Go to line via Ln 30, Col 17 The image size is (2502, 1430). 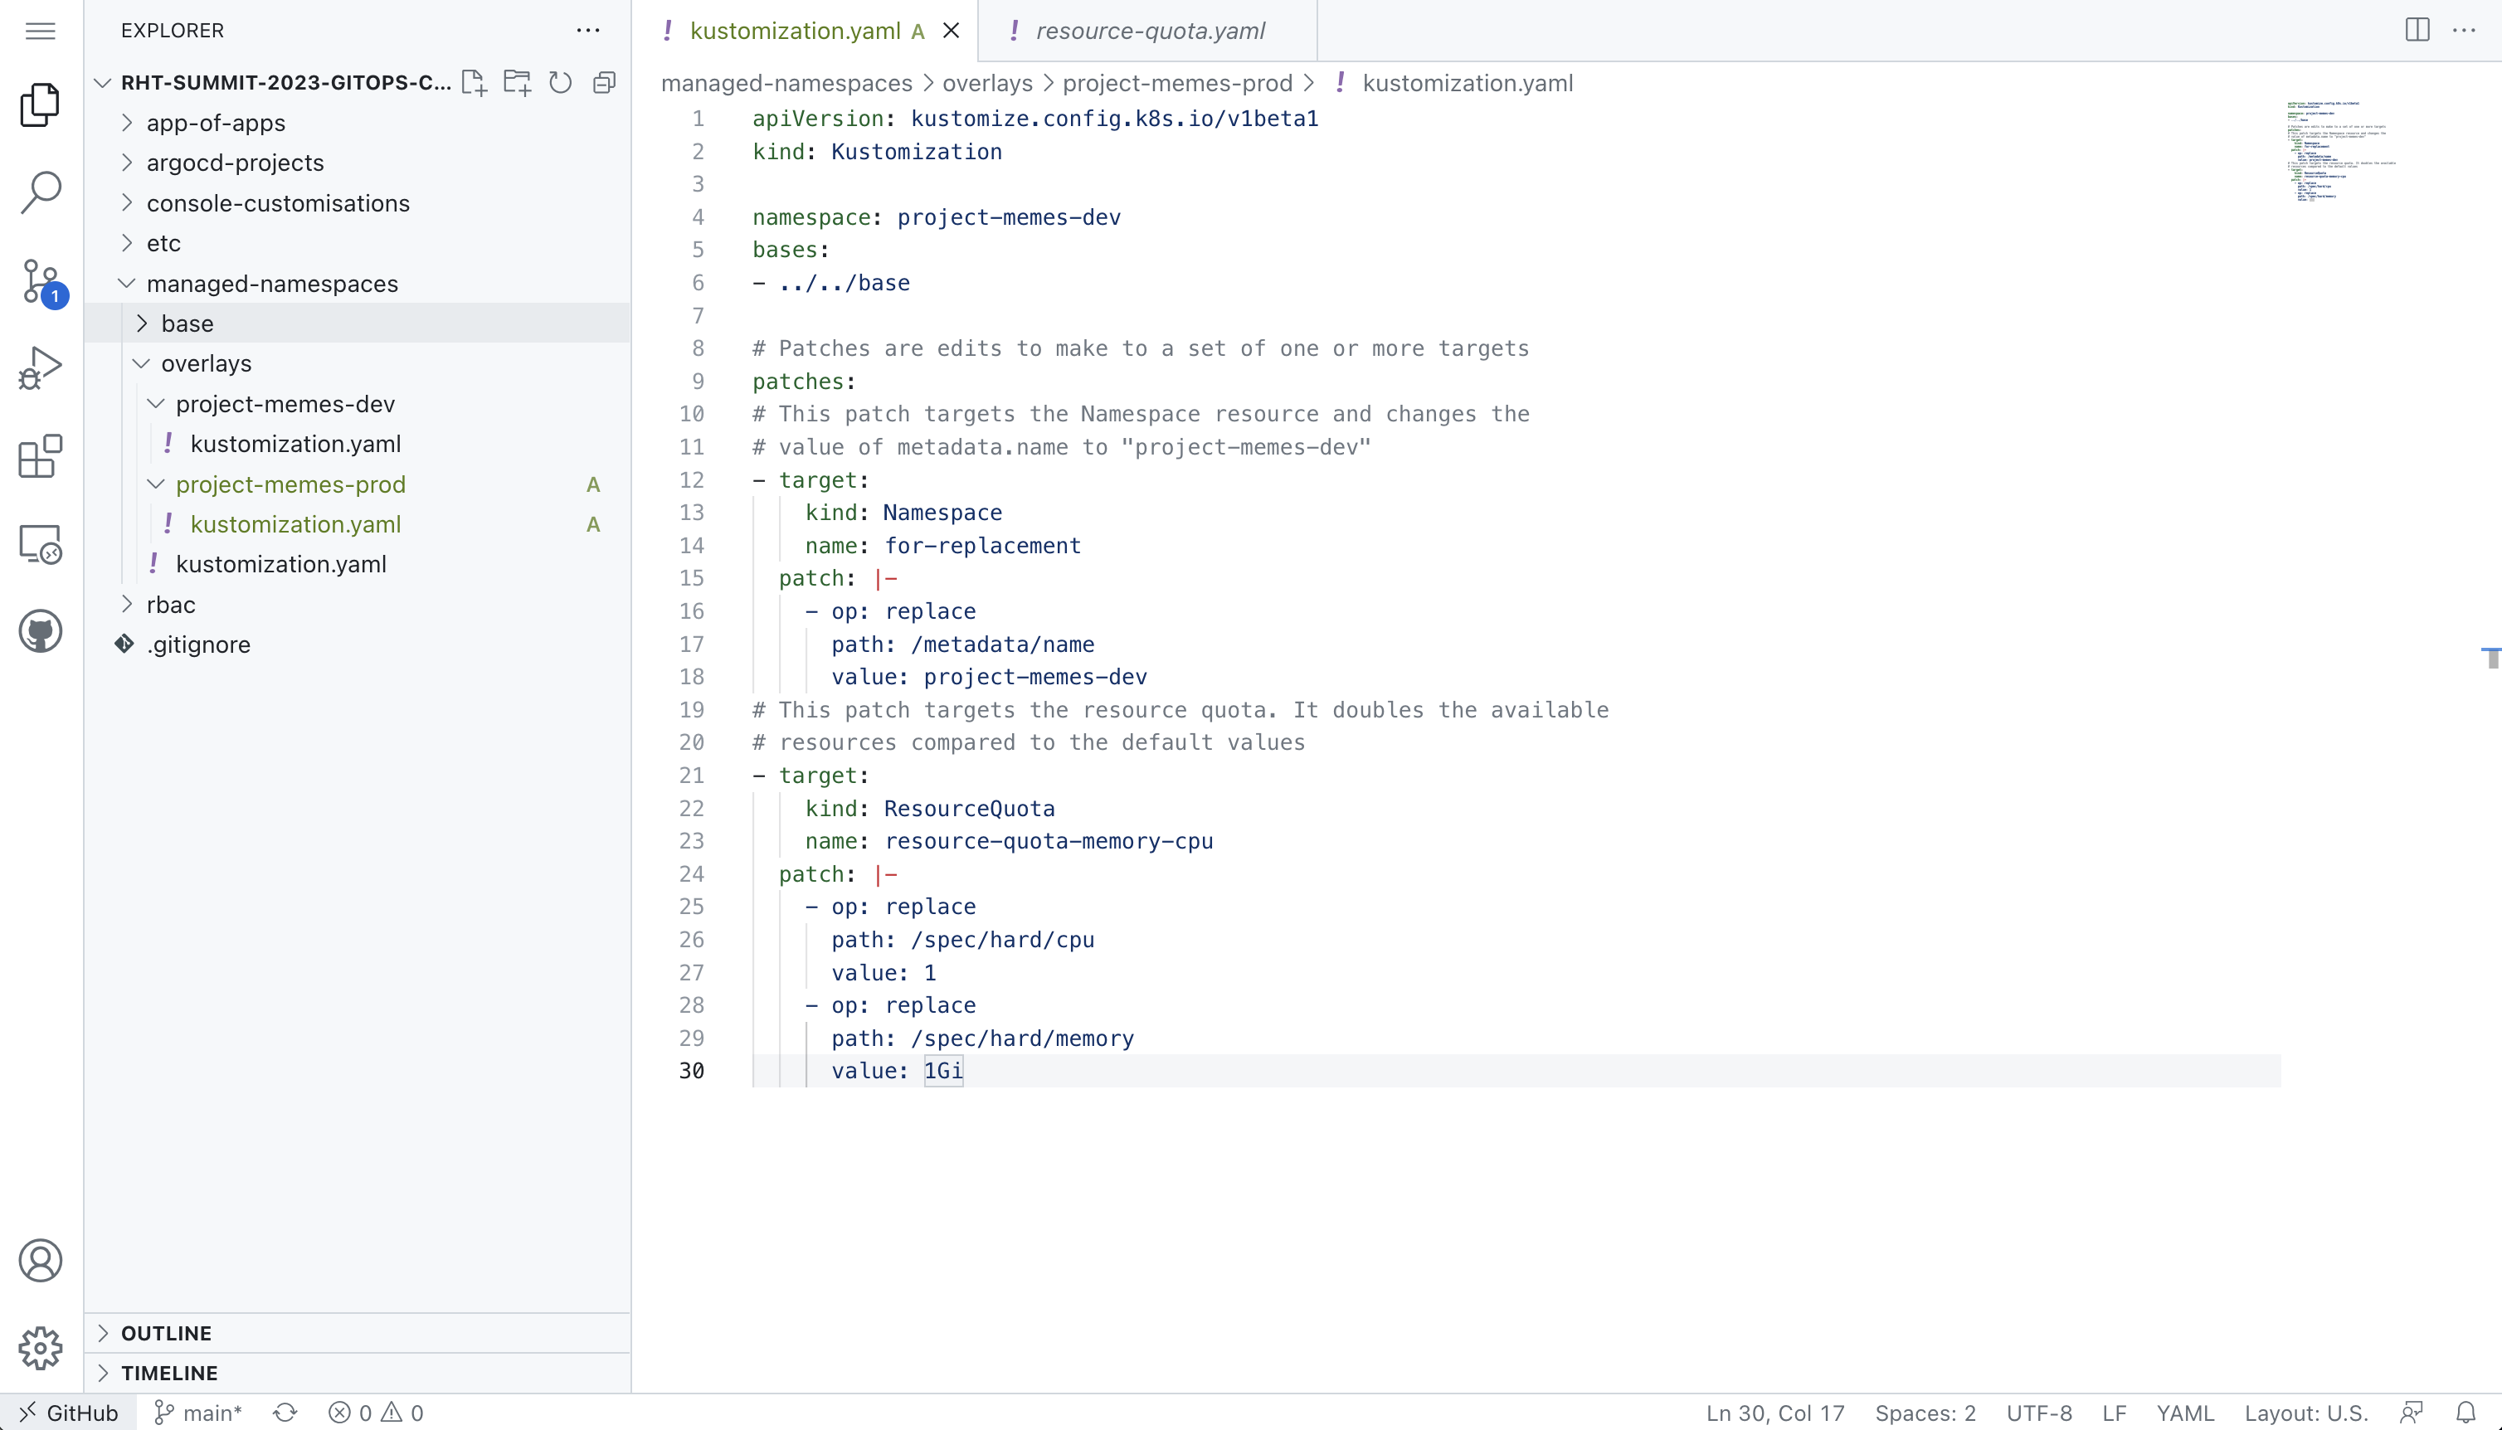1774,1413
